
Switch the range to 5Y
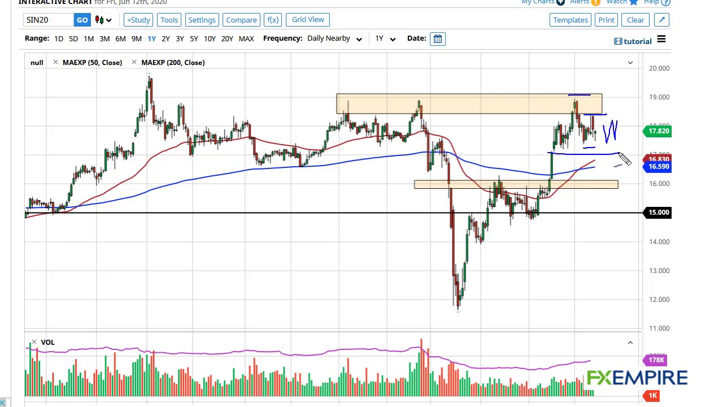tap(194, 38)
